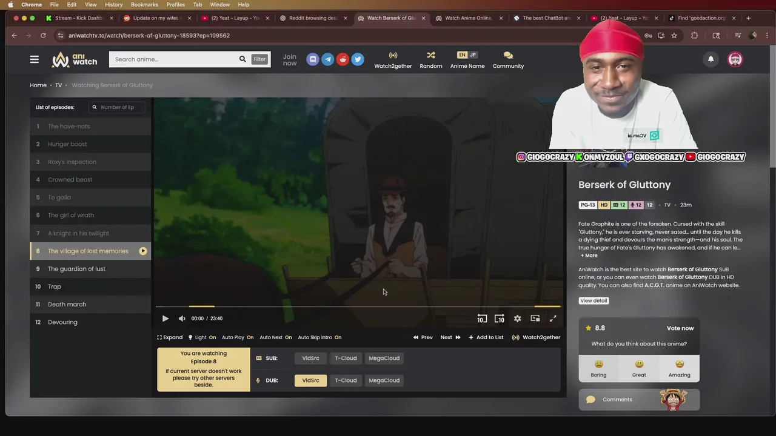The height and width of the screenshot is (436, 776).
Task: Open Watch2gether below the player
Action: coord(536,337)
